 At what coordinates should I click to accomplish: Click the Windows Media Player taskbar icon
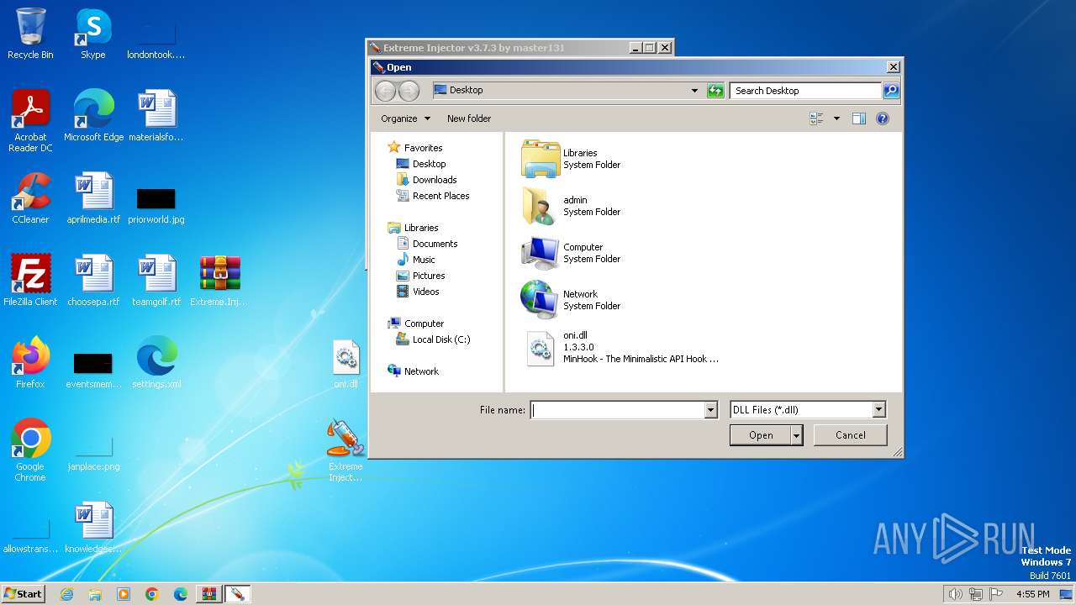(x=124, y=594)
